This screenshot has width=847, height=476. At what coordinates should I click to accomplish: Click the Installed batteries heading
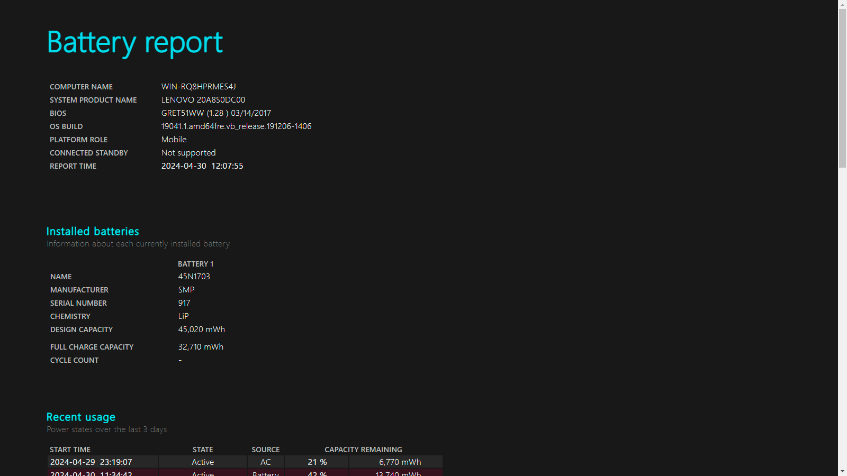click(x=93, y=231)
